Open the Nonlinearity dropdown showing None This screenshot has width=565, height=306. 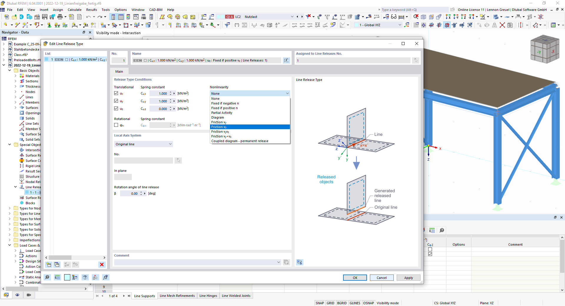pyautogui.click(x=250, y=94)
